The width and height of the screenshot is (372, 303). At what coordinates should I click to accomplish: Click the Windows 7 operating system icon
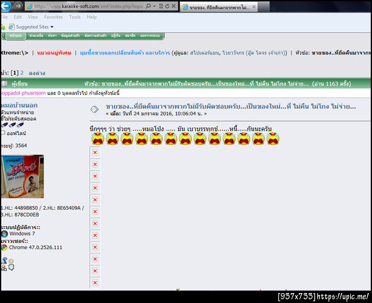coord(4,234)
